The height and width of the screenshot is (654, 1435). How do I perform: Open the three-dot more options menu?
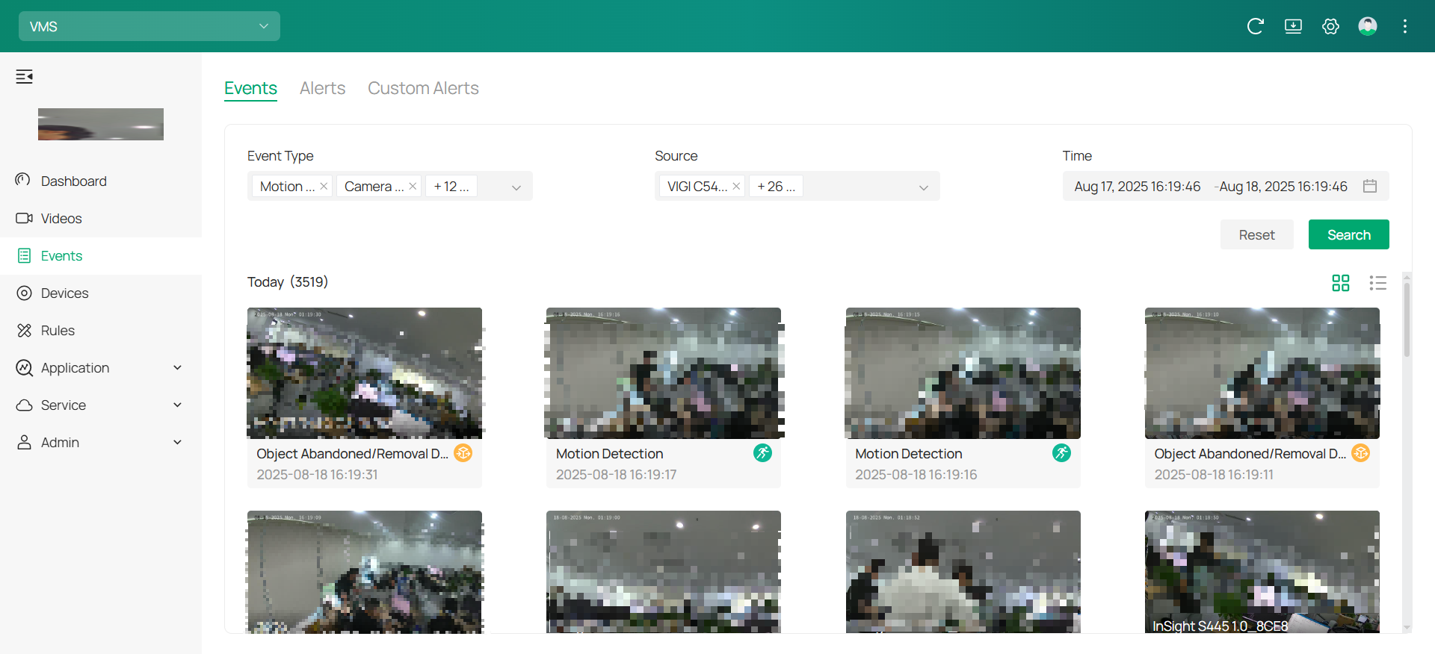(1405, 26)
